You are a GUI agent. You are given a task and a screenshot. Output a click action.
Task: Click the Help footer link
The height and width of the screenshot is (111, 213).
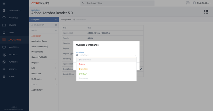[x=14, y=109]
